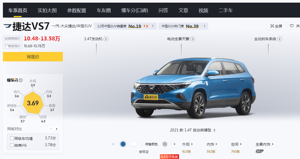Click the yellow 询底价 button
Viewport: 300px width, 159px height.
pyautogui.click(x=33, y=57)
